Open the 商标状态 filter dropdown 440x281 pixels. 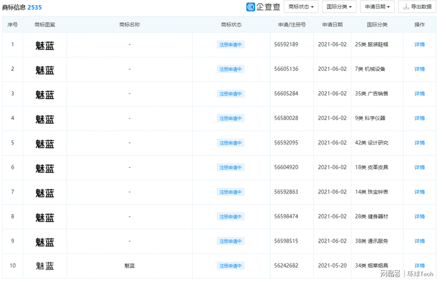[301, 7]
